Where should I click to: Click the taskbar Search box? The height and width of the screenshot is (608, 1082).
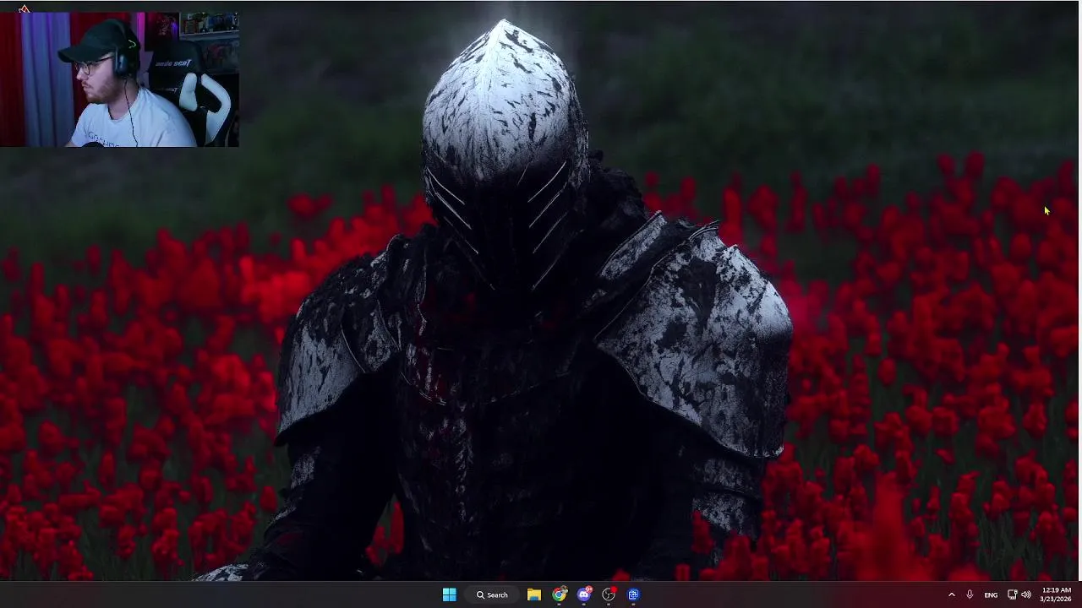pyautogui.click(x=492, y=594)
